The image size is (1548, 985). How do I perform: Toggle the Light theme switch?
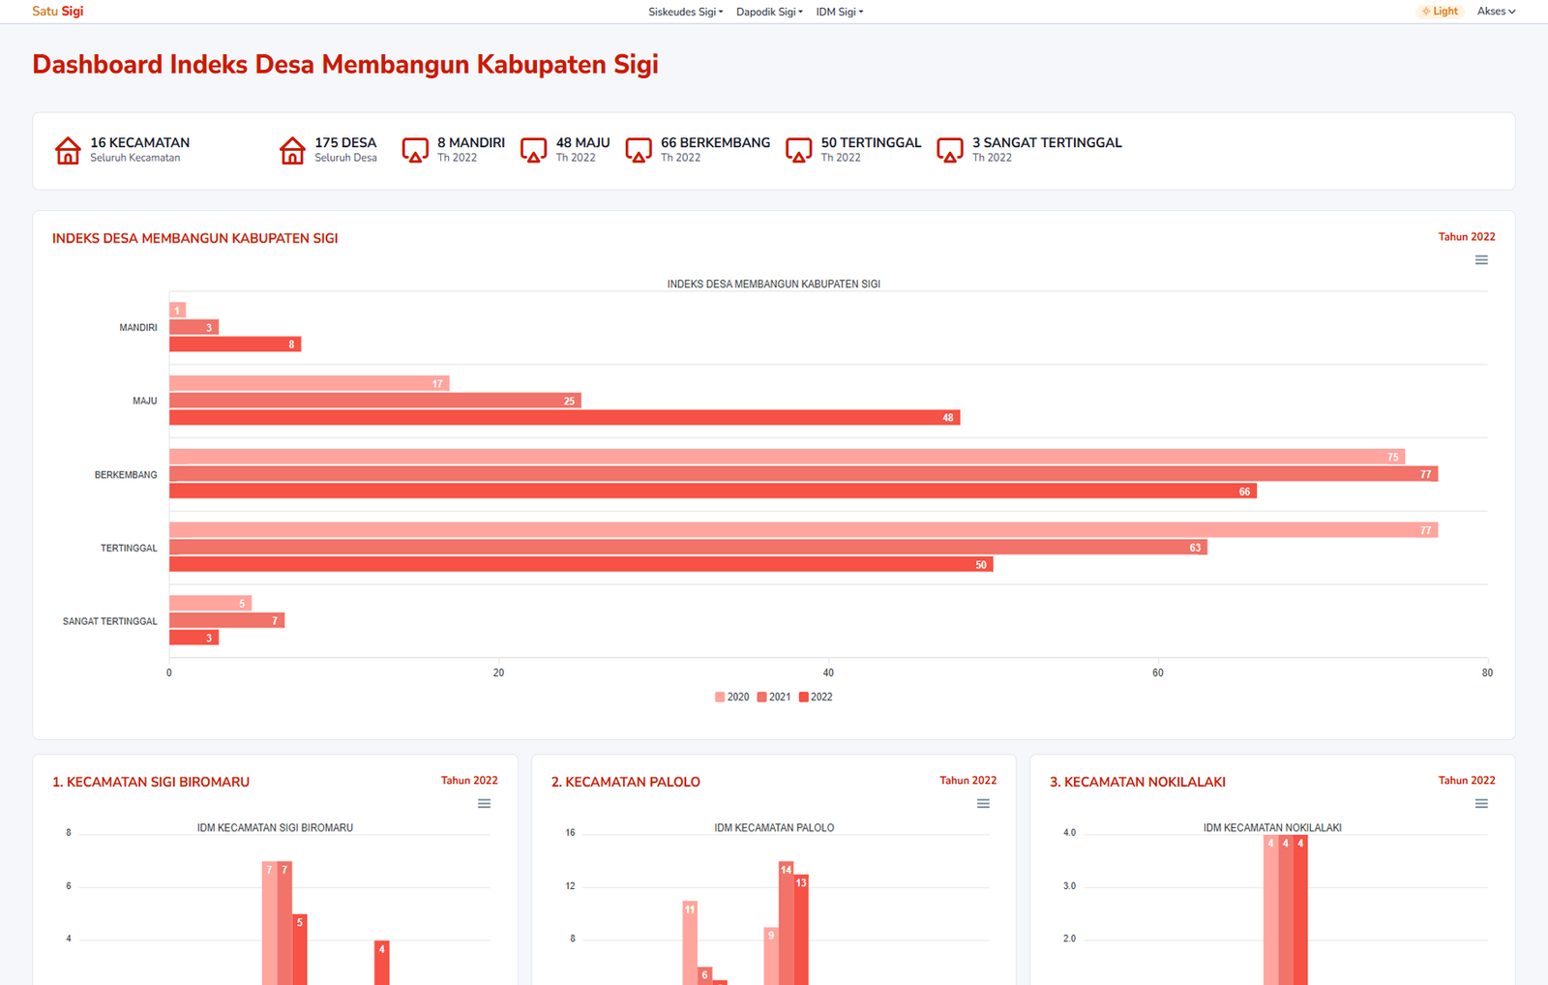pyautogui.click(x=1440, y=12)
